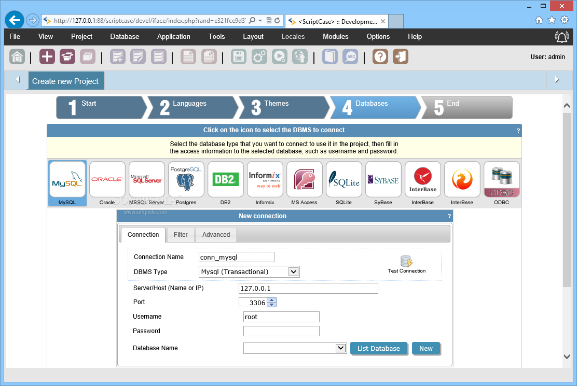Open the Tools menu
The width and height of the screenshot is (577, 386).
point(217,36)
